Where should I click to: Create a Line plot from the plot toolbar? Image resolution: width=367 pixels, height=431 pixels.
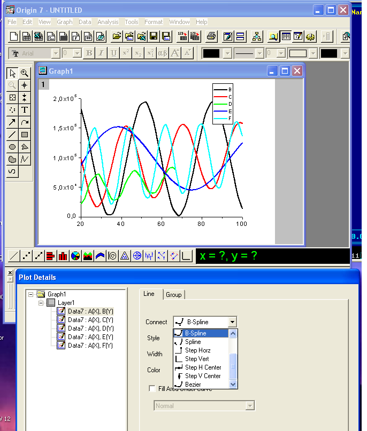tap(14, 256)
